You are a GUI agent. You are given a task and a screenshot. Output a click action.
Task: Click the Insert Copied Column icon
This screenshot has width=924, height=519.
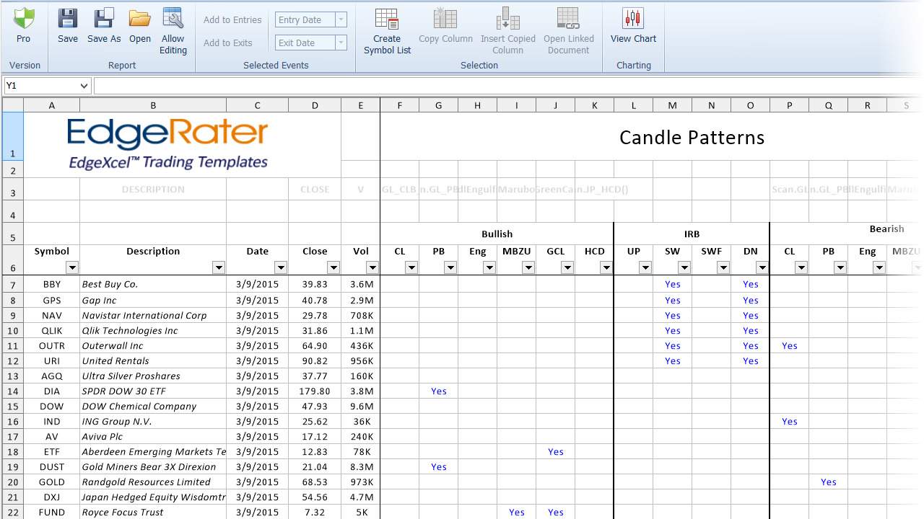pyautogui.click(x=508, y=18)
